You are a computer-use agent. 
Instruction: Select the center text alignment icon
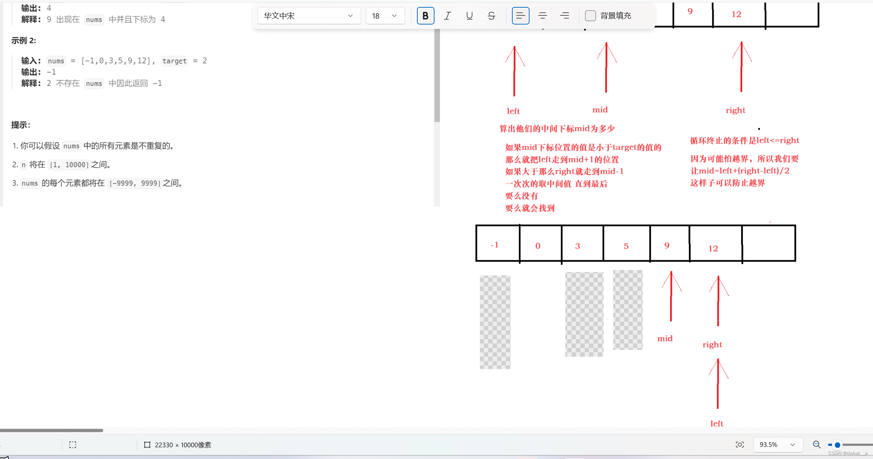point(542,16)
